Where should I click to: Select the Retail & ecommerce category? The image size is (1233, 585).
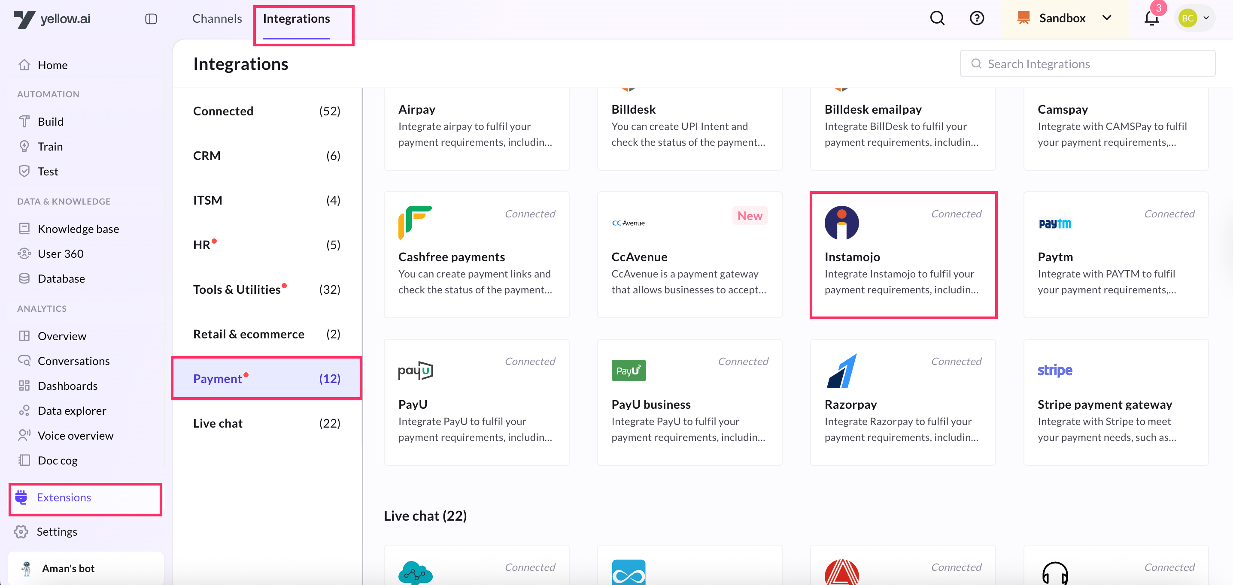pos(267,334)
